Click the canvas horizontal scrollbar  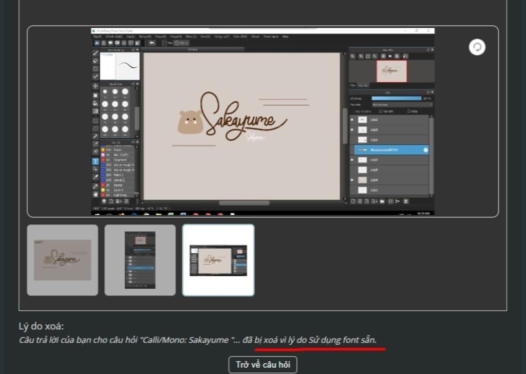[x=244, y=203]
